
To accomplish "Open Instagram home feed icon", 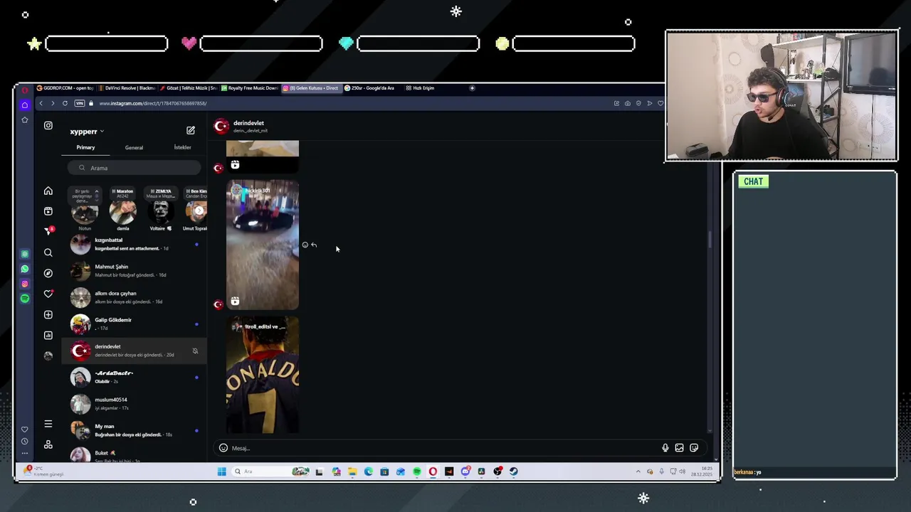I will [x=48, y=191].
